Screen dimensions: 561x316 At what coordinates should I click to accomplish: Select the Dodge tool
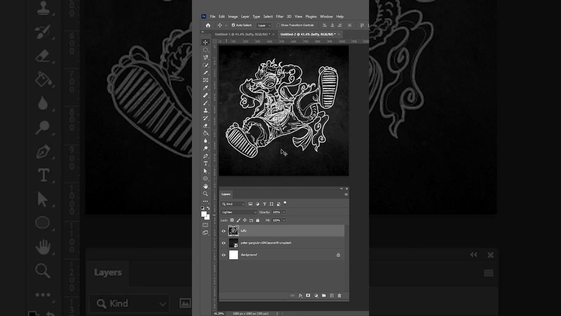[206, 148]
